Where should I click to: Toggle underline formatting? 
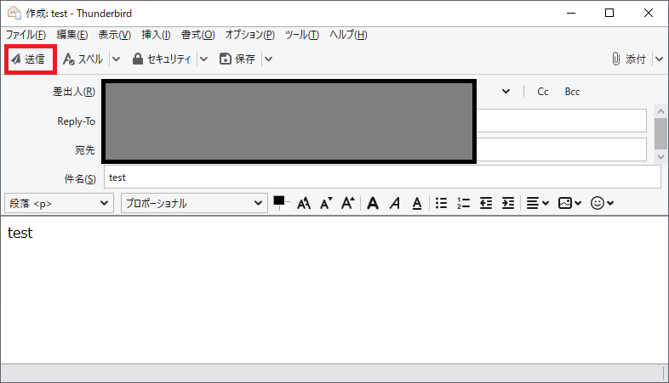(417, 204)
